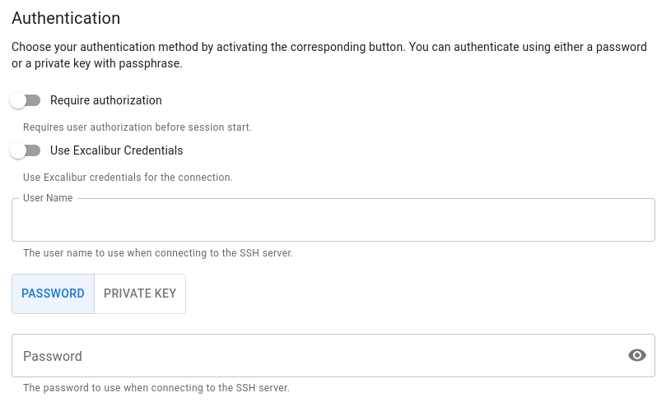Click the Require authorization toggle knob
671x402 pixels.
(18, 100)
